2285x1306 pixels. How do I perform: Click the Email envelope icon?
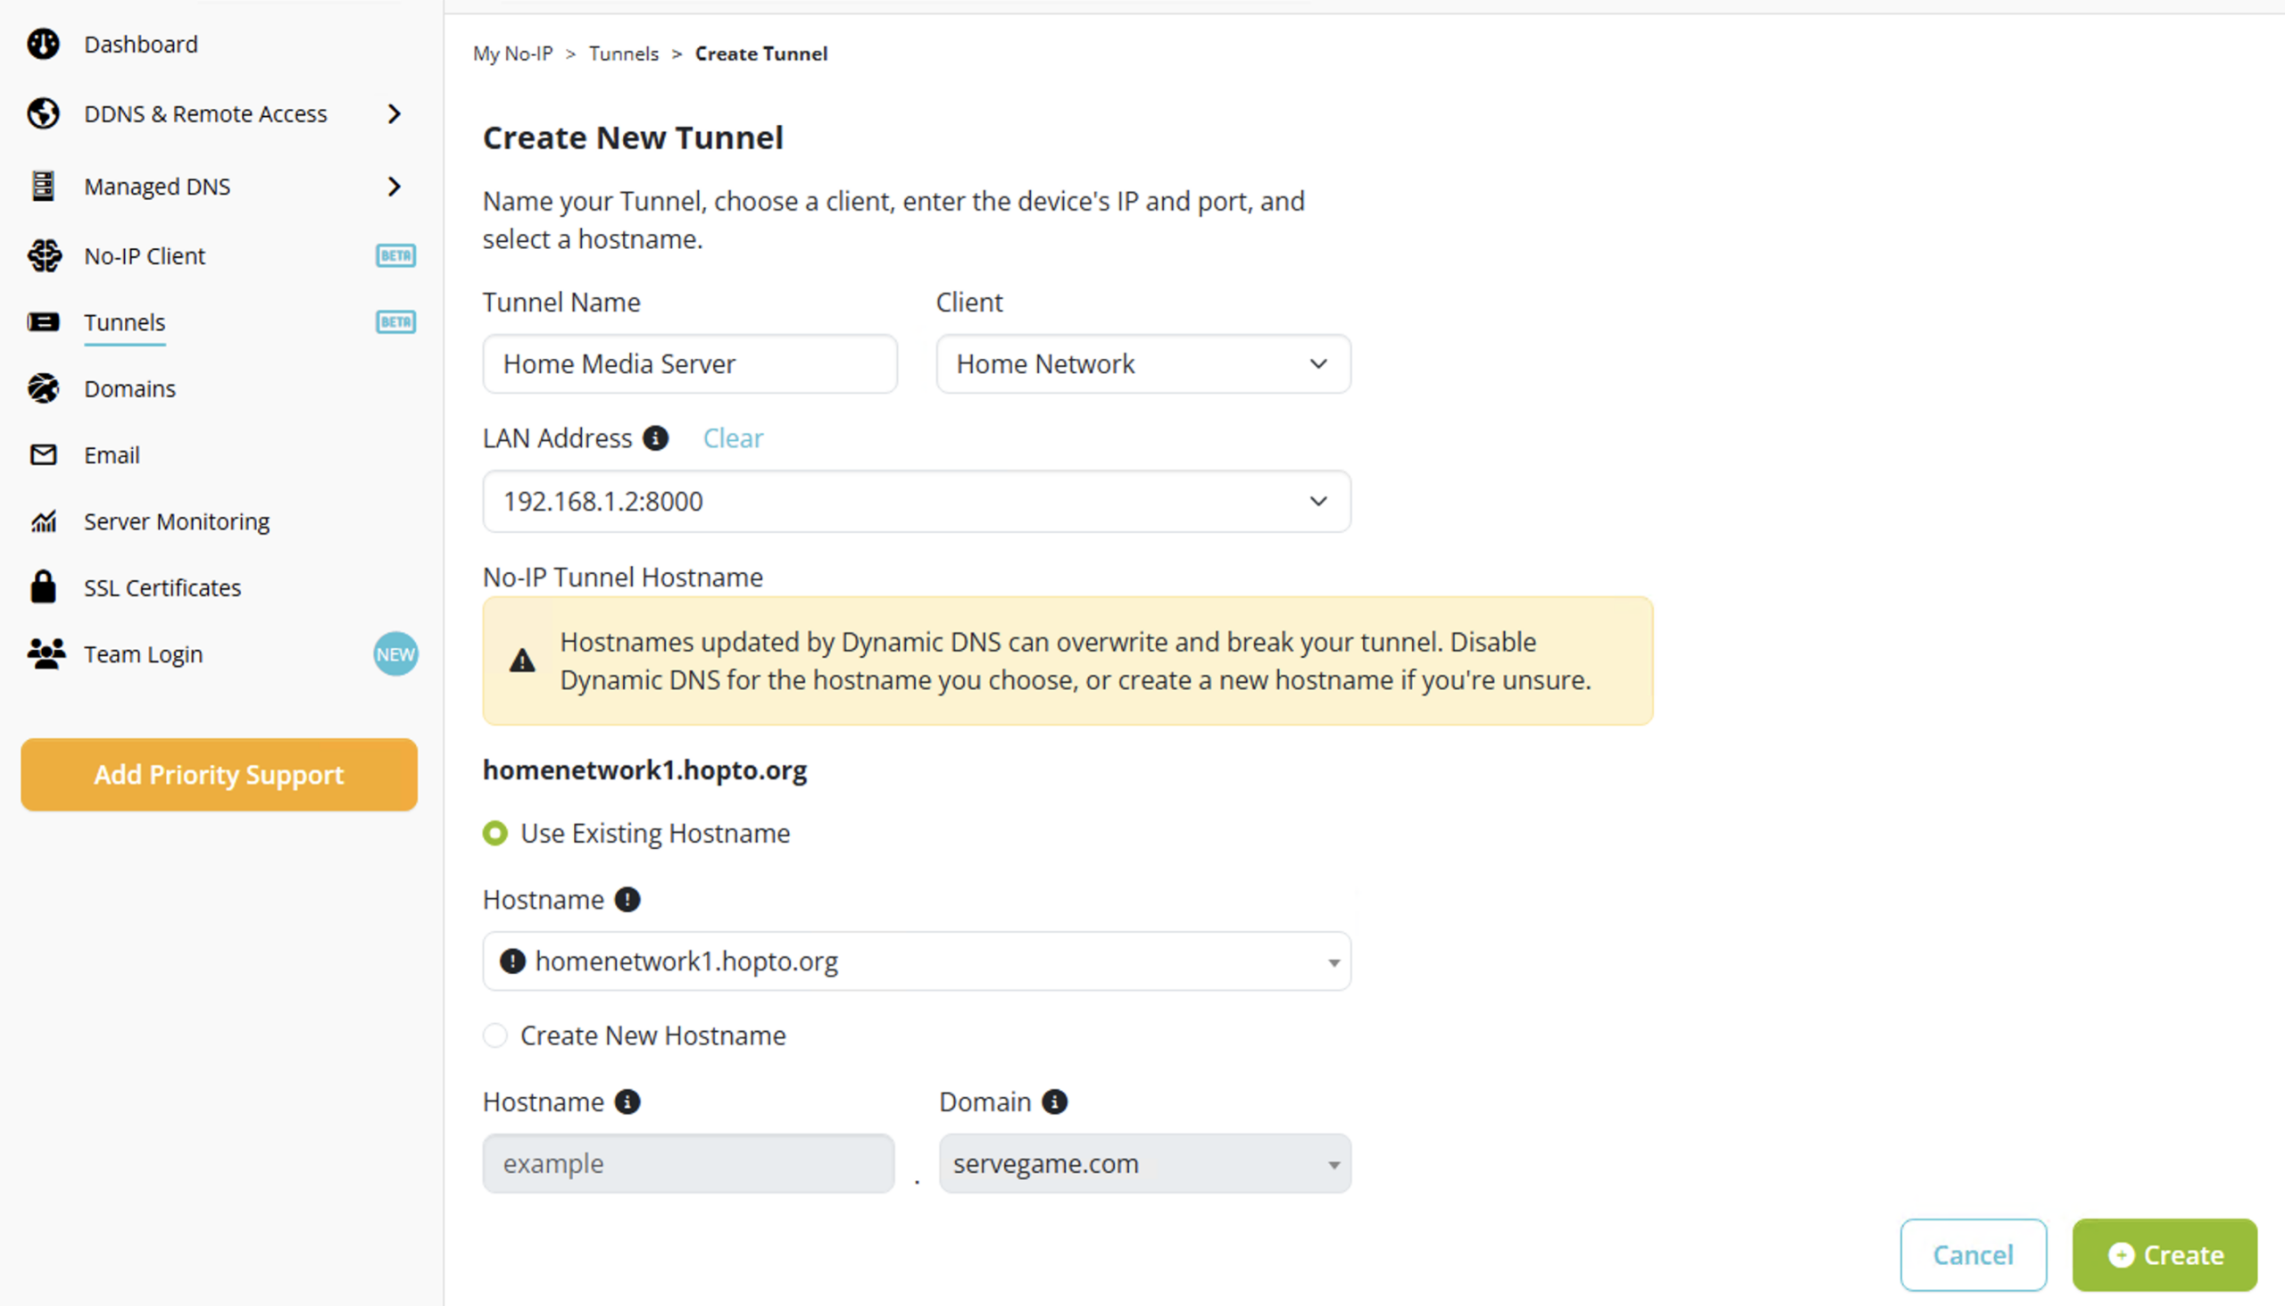tap(43, 454)
